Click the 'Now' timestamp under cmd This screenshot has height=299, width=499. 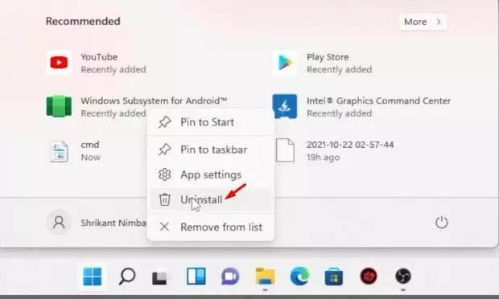[x=90, y=158]
